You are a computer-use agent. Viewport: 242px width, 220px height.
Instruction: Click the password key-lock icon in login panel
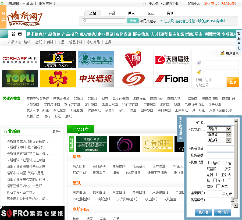coord(199,72)
